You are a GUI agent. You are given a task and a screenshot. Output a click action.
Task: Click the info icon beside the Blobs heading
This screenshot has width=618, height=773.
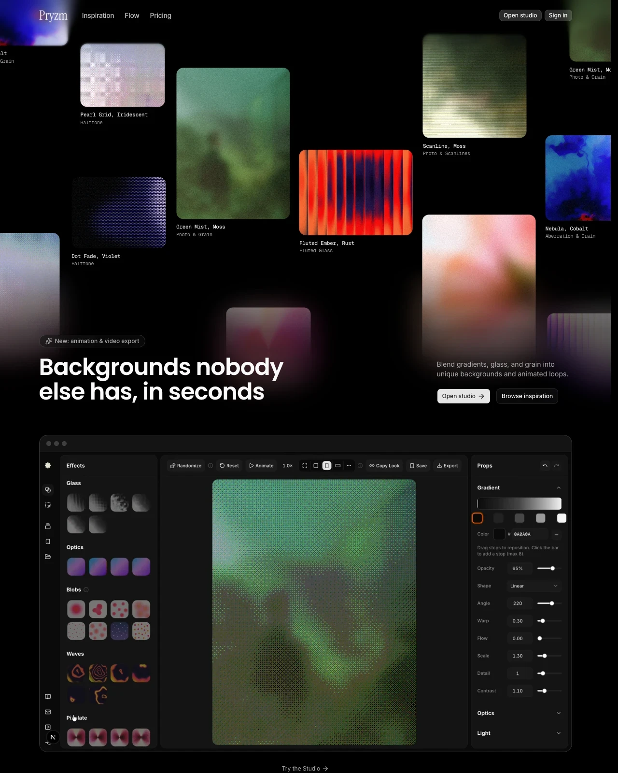click(86, 590)
